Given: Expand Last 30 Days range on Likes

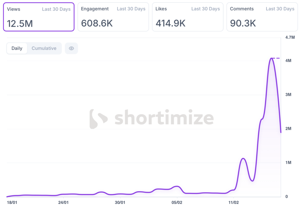Looking at the screenshot, I should [x=205, y=9].
